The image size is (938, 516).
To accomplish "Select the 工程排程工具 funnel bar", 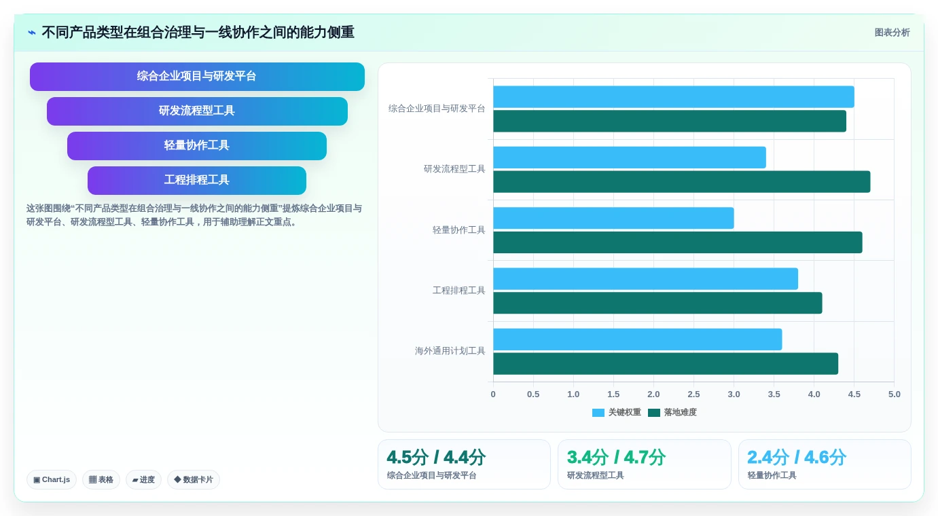I will pos(197,181).
